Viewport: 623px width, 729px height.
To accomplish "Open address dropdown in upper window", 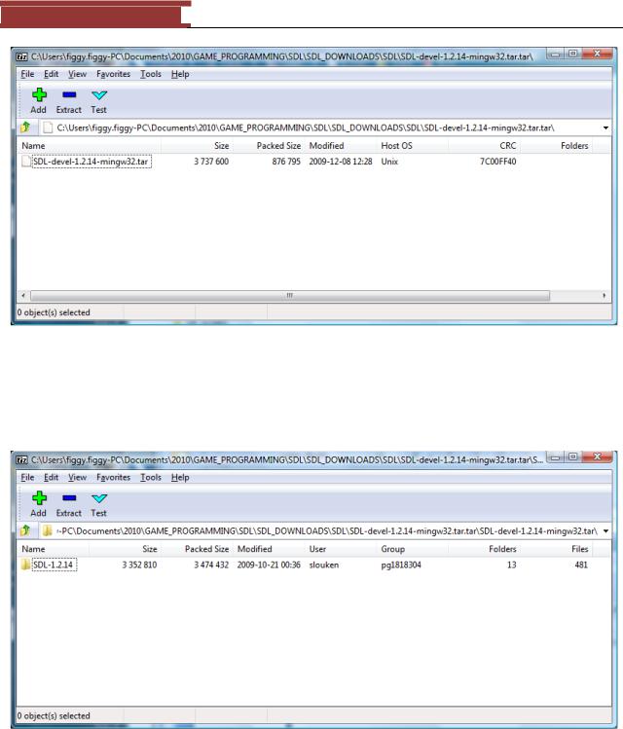I will point(605,128).
